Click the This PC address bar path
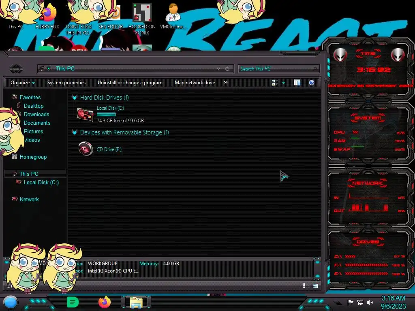 pyautogui.click(x=65, y=68)
